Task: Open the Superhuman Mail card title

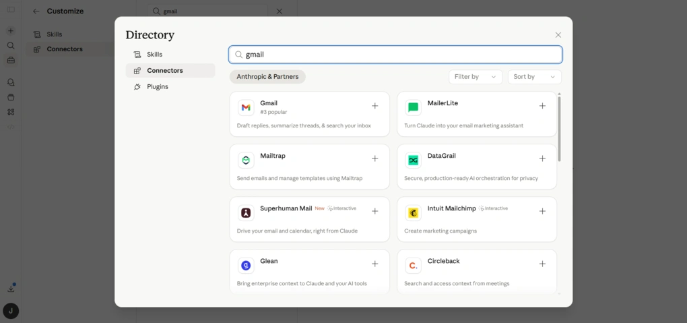Action: (x=286, y=208)
